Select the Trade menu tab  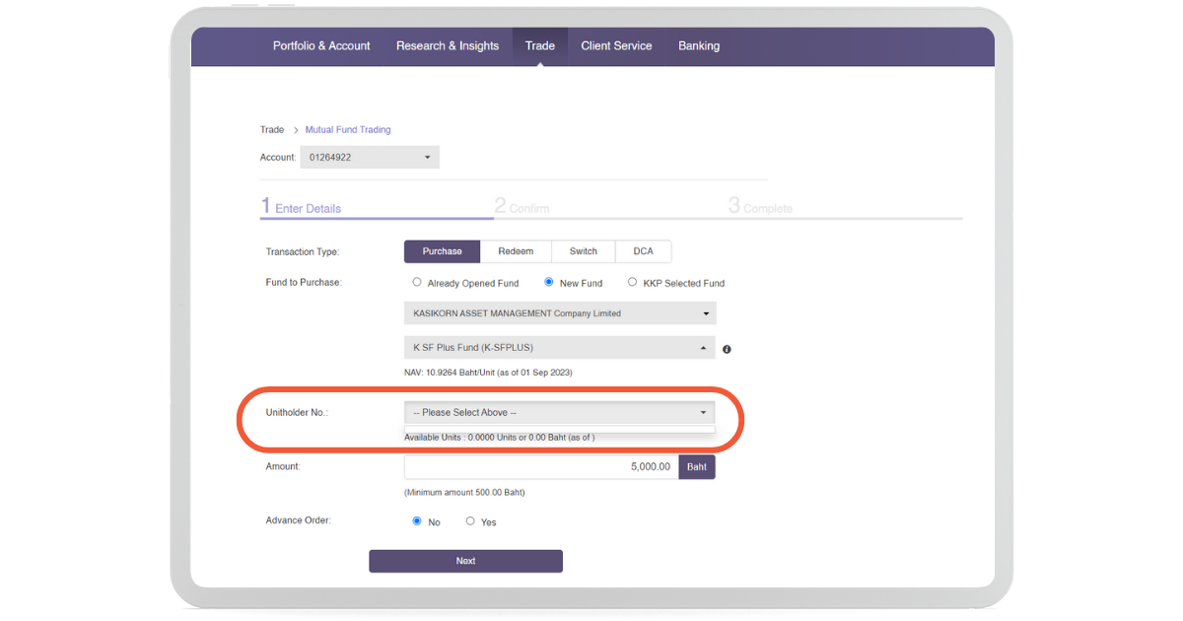pos(540,46)
